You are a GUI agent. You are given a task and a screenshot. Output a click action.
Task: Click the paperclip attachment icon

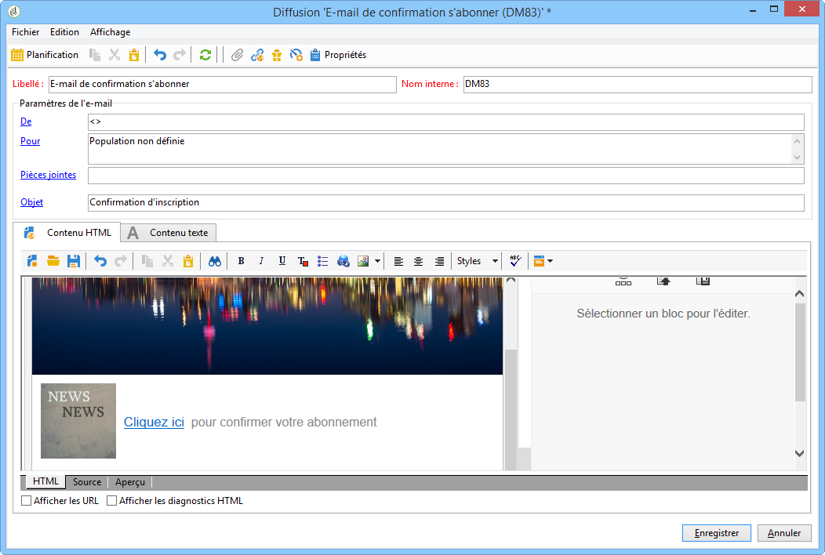click(238, 55)
